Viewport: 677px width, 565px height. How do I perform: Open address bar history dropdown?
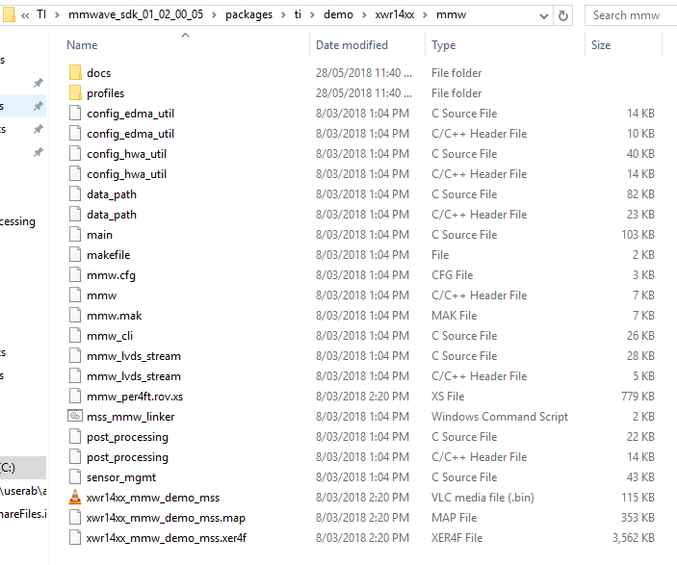click(x=544, y=16)
